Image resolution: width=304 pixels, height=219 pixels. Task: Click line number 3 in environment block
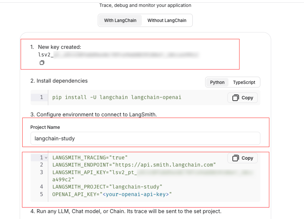tap(41, 172)
